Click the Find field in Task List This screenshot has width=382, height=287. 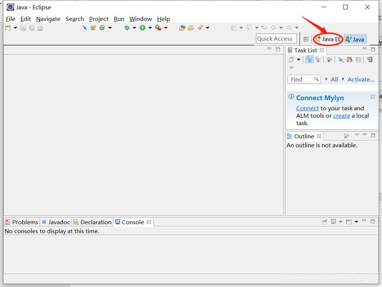point(304,79)
